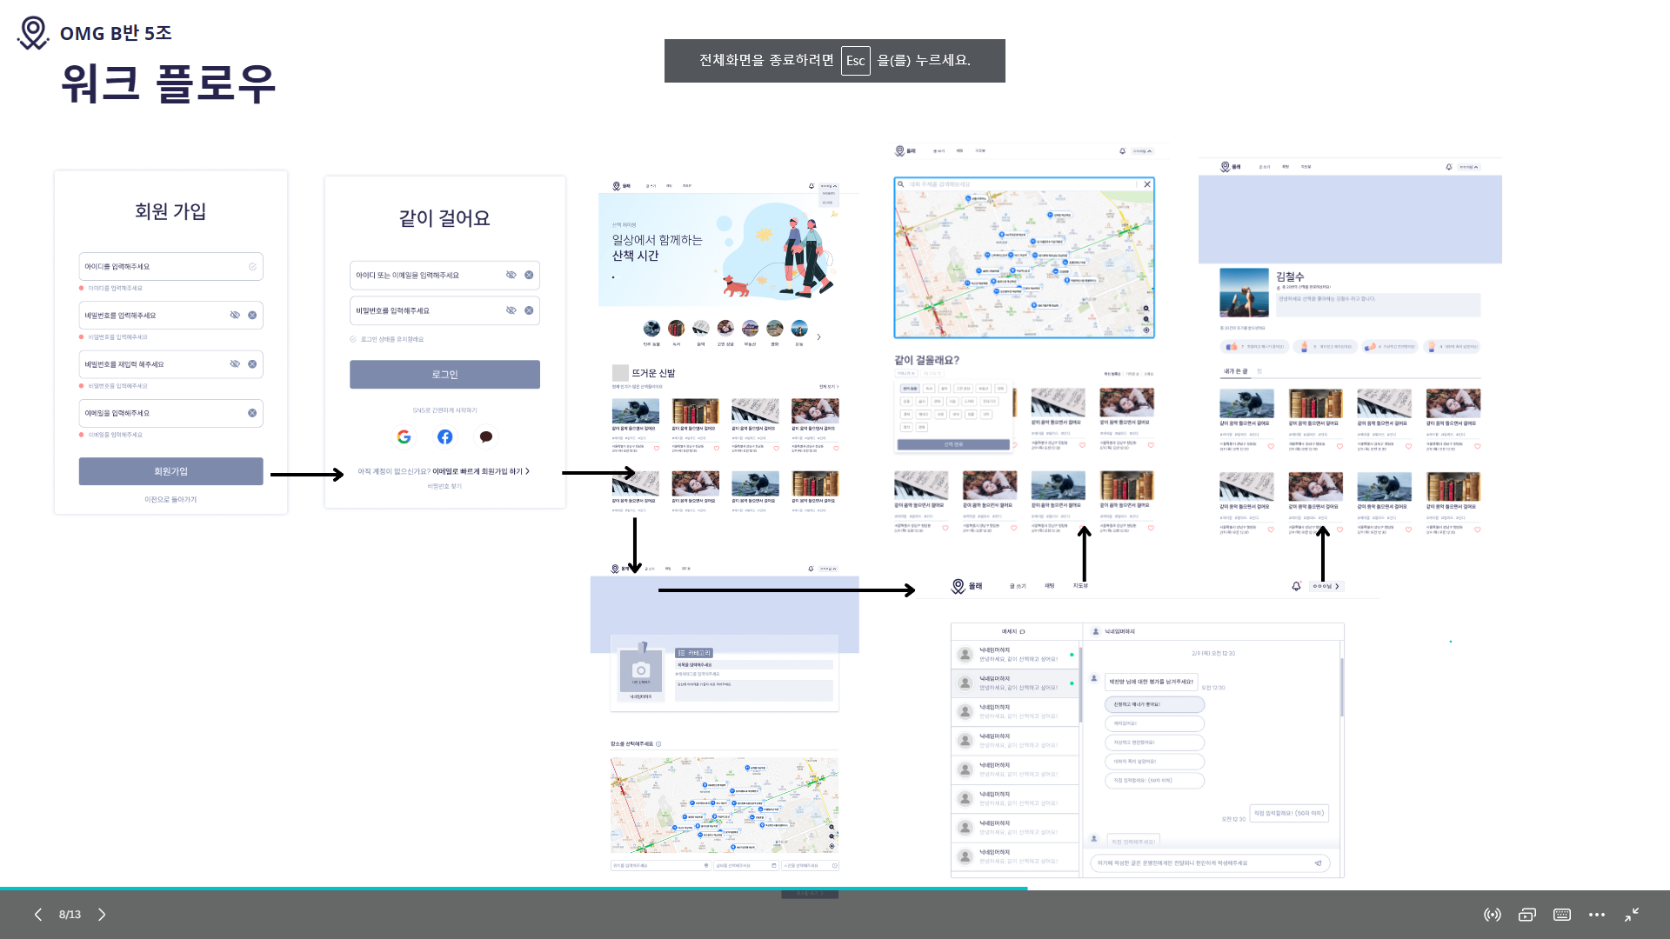Image resolution: width=1670 pixels, height=939 pixels.
Task: Click 지도뷰 in the chat screen navbar
Action: click(1080, 586)
